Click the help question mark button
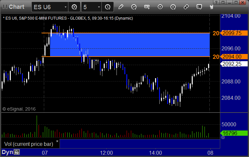249x157 pixels. [x=216, y=2]
